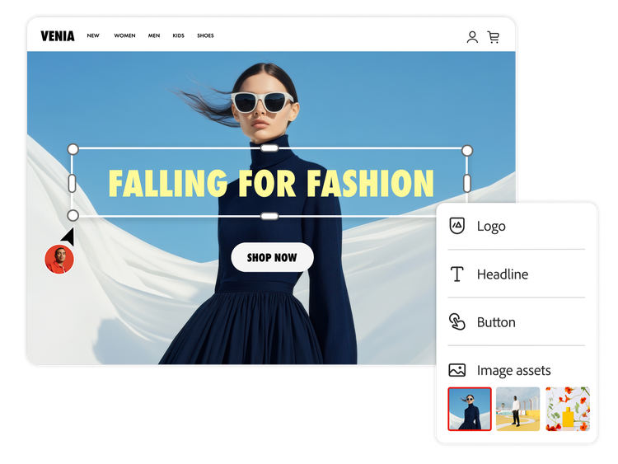Pick the floral yellow bottle thumbnail

567,409
